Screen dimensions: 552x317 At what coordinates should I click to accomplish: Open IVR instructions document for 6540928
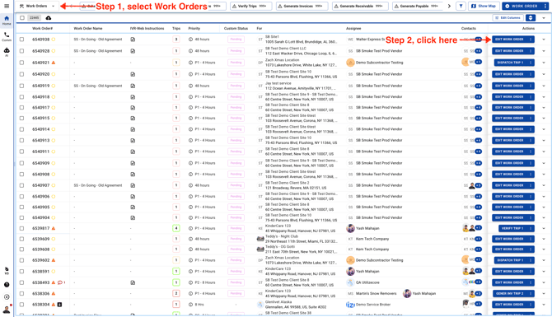pyautogui.click(x=133, y=51)
